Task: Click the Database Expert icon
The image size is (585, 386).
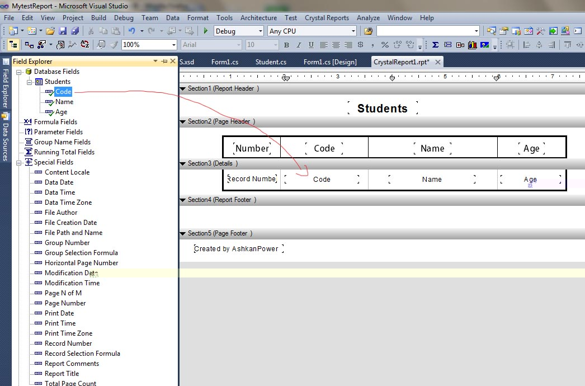Action: pos(29,45)
